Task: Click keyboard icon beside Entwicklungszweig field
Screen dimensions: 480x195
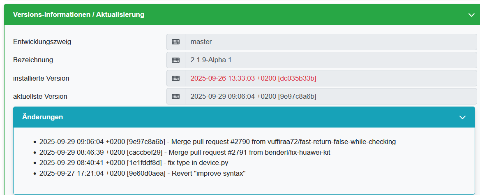Action: (x=176, y=42)
